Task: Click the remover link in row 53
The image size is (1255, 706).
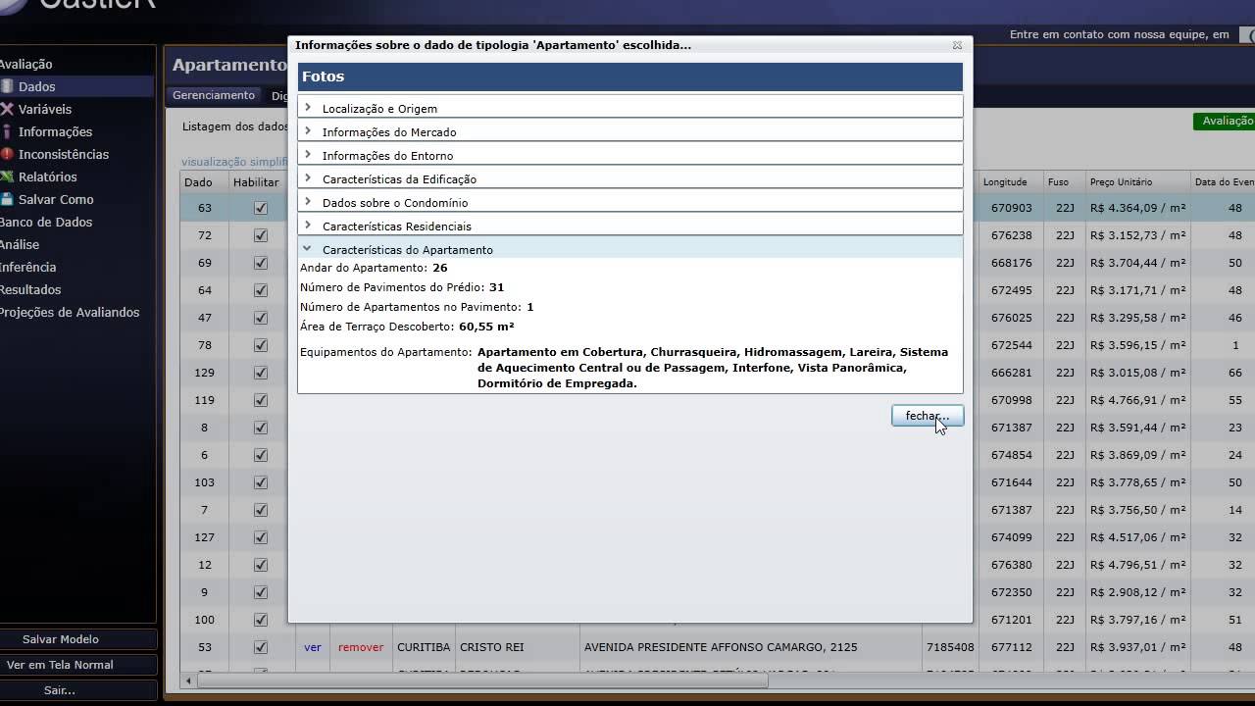Action: coord(361,647)
